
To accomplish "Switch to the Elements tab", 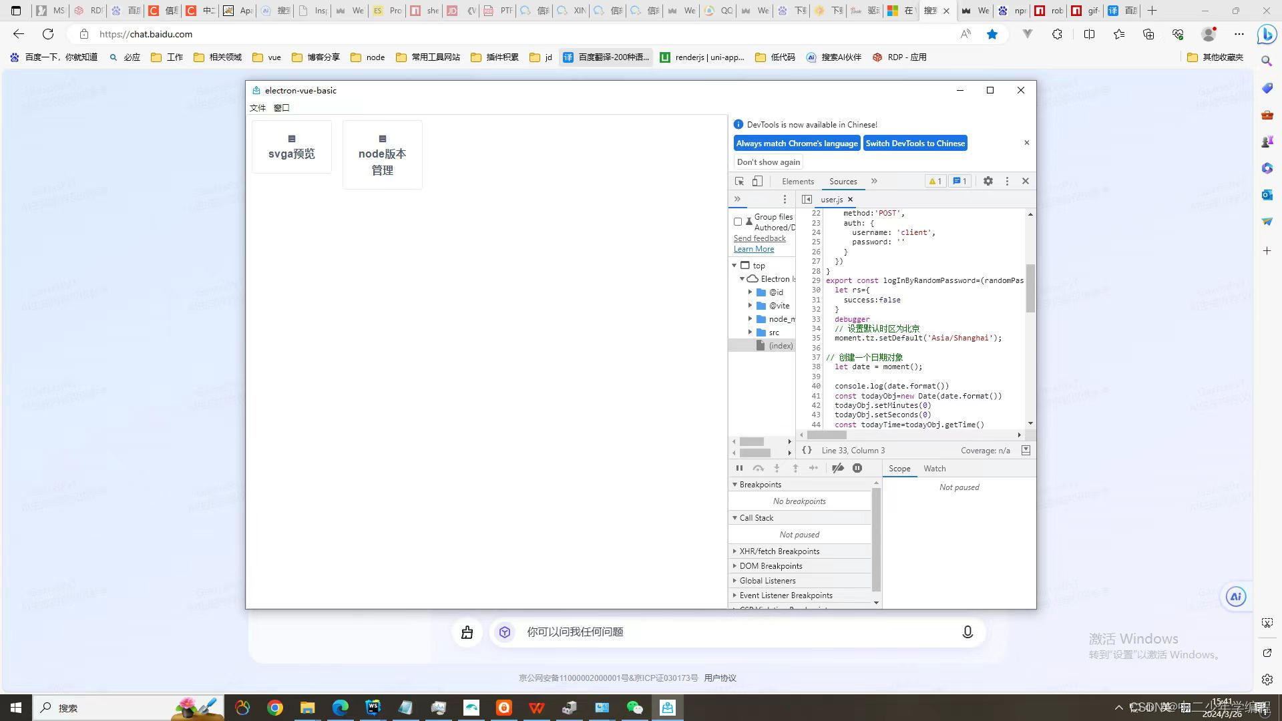I will (x=797, y=181).
